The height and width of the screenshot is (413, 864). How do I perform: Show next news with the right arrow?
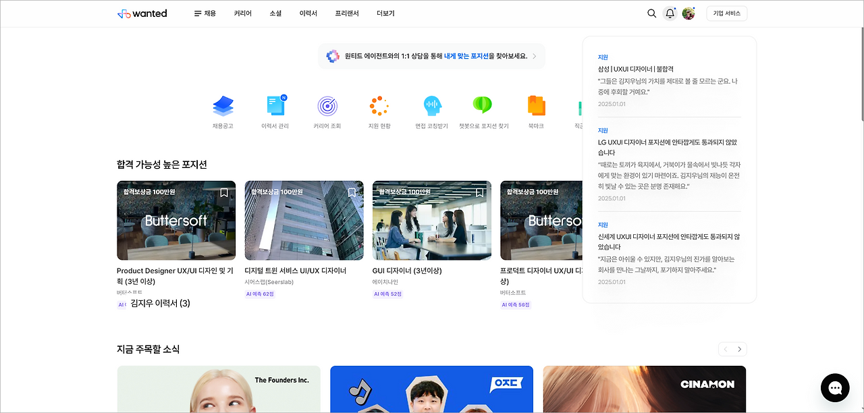click(x=740, y=349)
